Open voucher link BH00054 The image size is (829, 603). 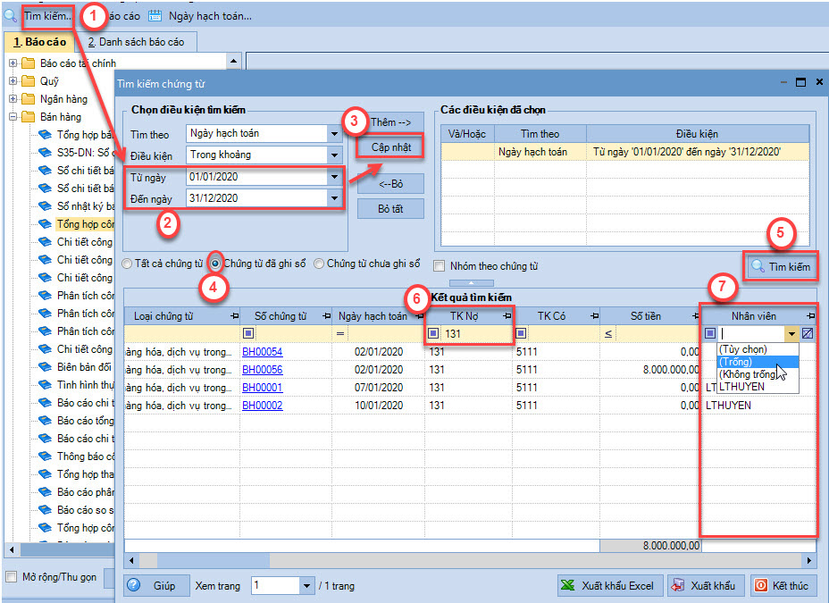[x=263, y=352]
